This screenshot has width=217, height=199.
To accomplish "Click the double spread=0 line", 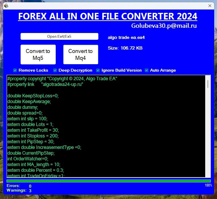I will click(x=25, y=113).
